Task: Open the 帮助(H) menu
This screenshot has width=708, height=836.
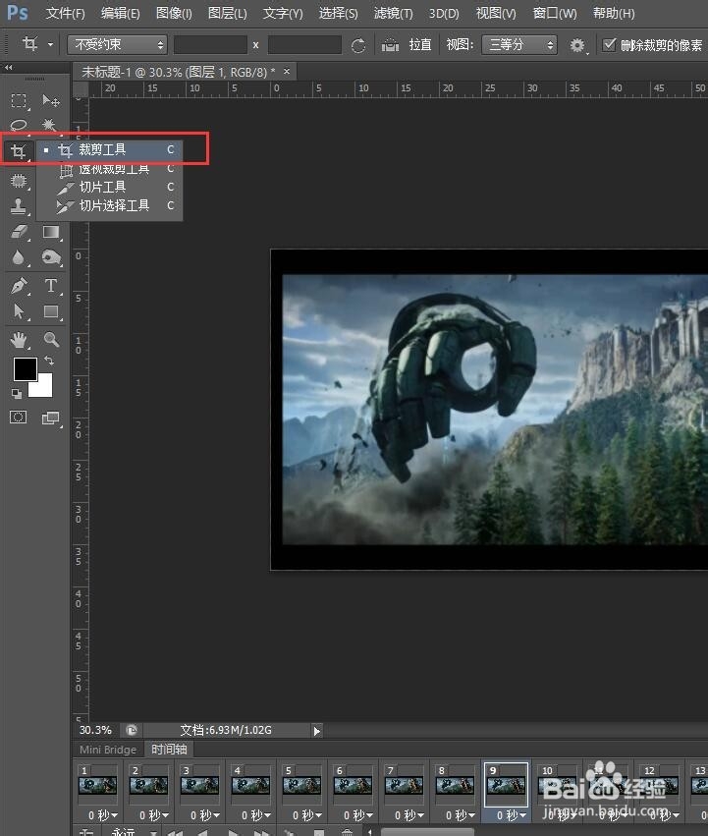Action: click(x=614, y=14)
